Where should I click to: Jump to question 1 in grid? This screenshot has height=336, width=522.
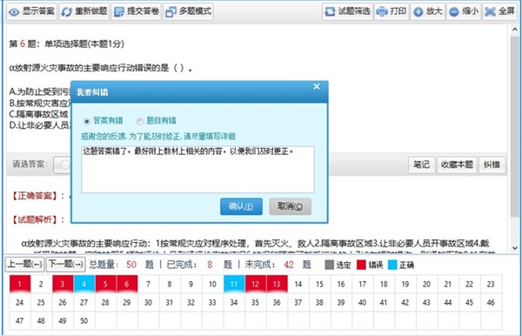20,284
